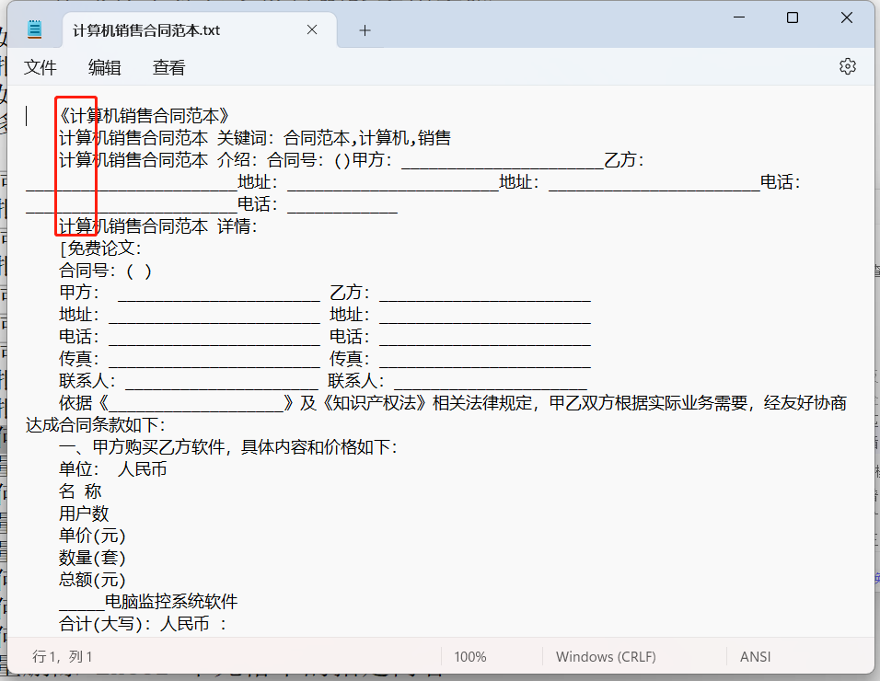Minimize the Notepad window
Viewport: 880px width, 681px height.
coord(738,17)
